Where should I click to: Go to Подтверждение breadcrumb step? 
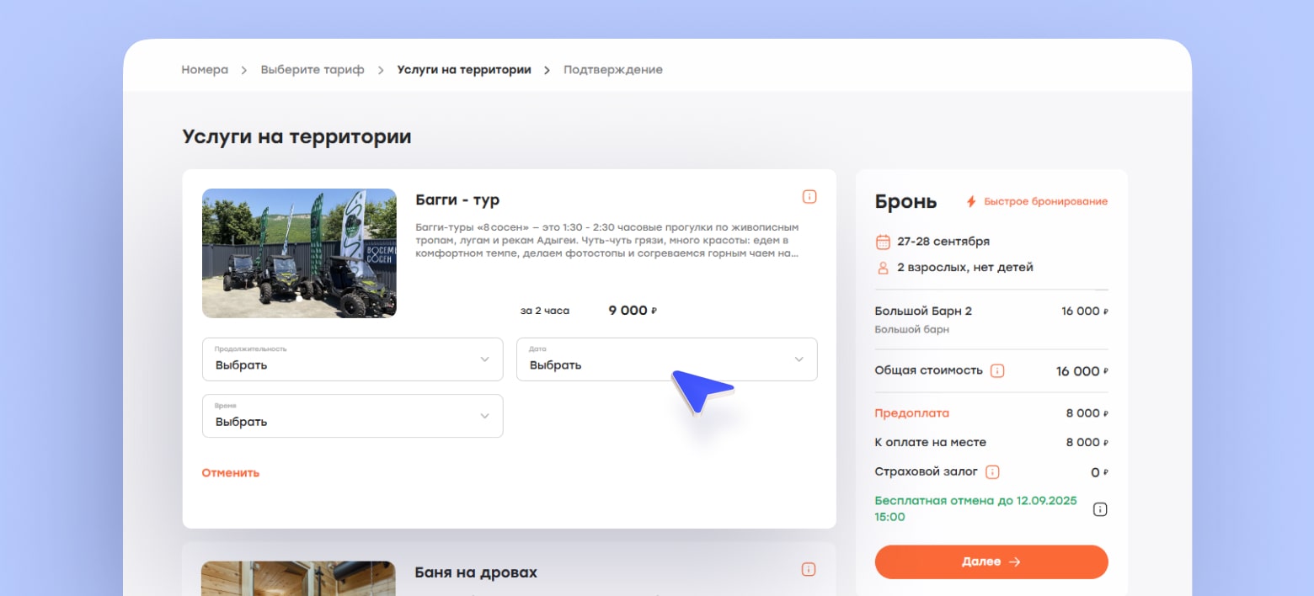613,70
